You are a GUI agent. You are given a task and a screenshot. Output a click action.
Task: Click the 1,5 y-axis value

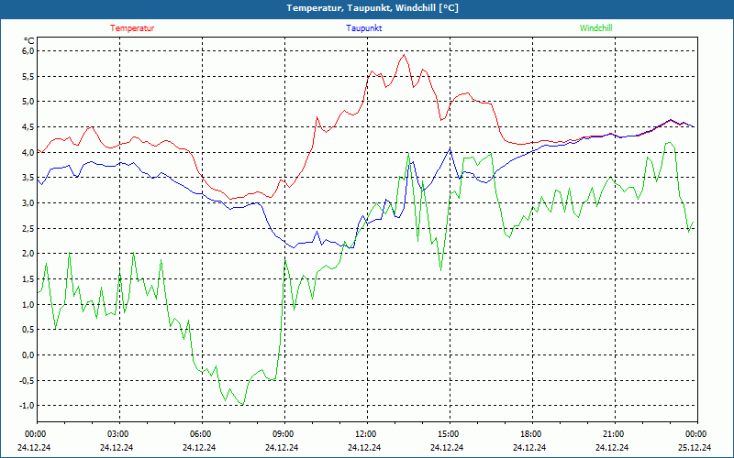point(28,278)
